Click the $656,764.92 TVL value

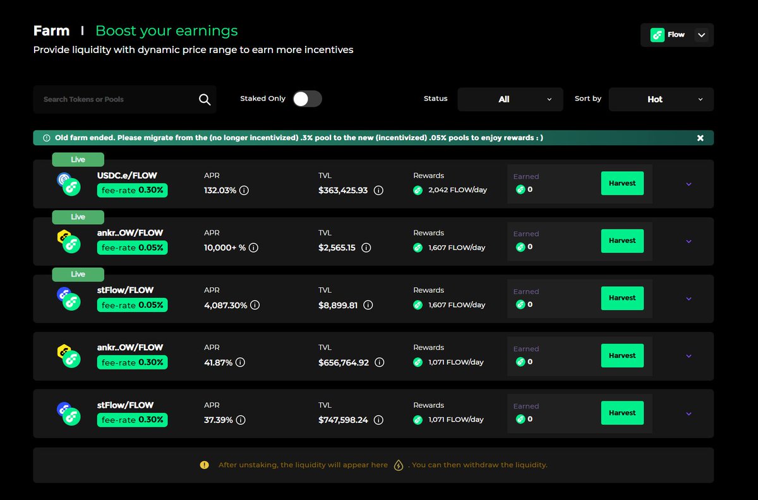pos(344,362)
